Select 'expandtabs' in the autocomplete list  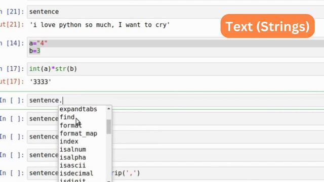78,109
